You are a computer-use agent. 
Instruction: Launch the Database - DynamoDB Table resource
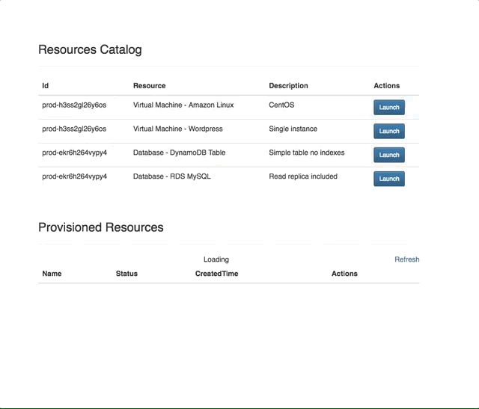click(x=389, y=155)
